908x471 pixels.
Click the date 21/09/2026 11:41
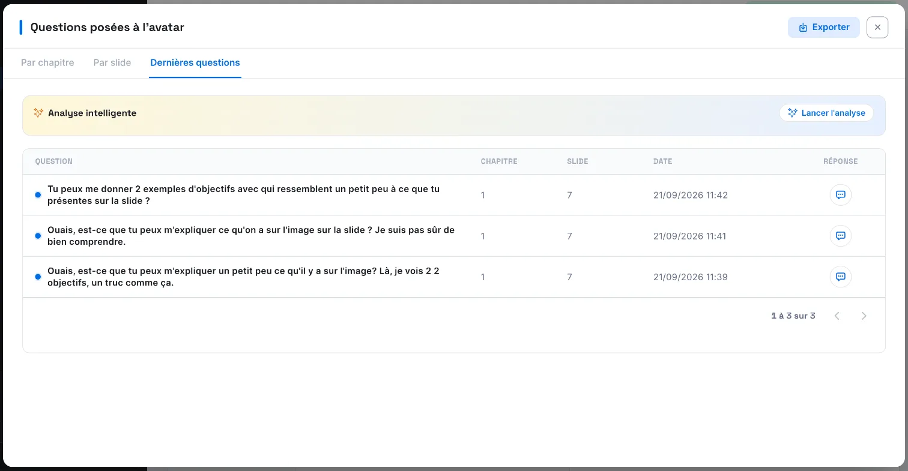pos(690,236)
